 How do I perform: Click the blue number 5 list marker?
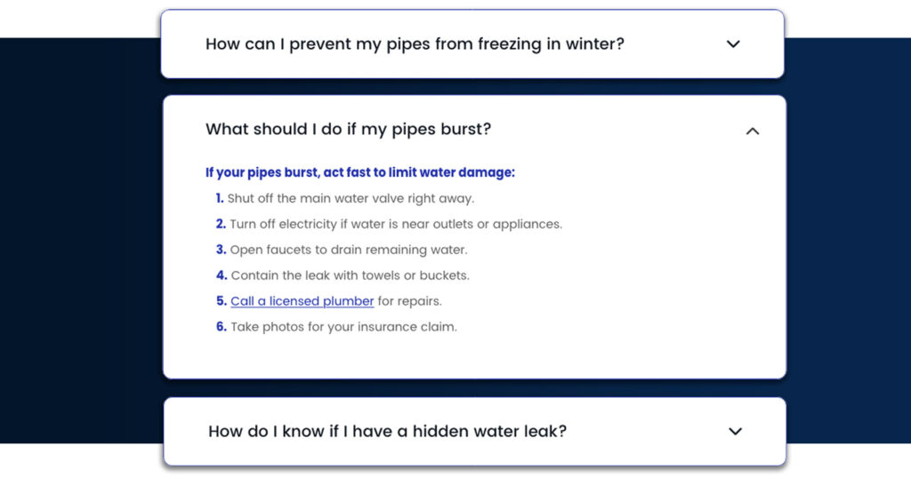[222, 301]
